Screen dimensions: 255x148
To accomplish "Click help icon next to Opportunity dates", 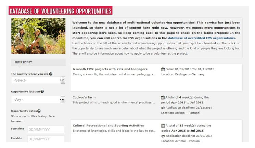I will point(39,111).
